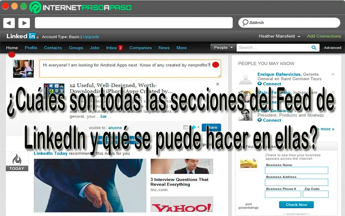Open the LinkedIn Today link

50,153
